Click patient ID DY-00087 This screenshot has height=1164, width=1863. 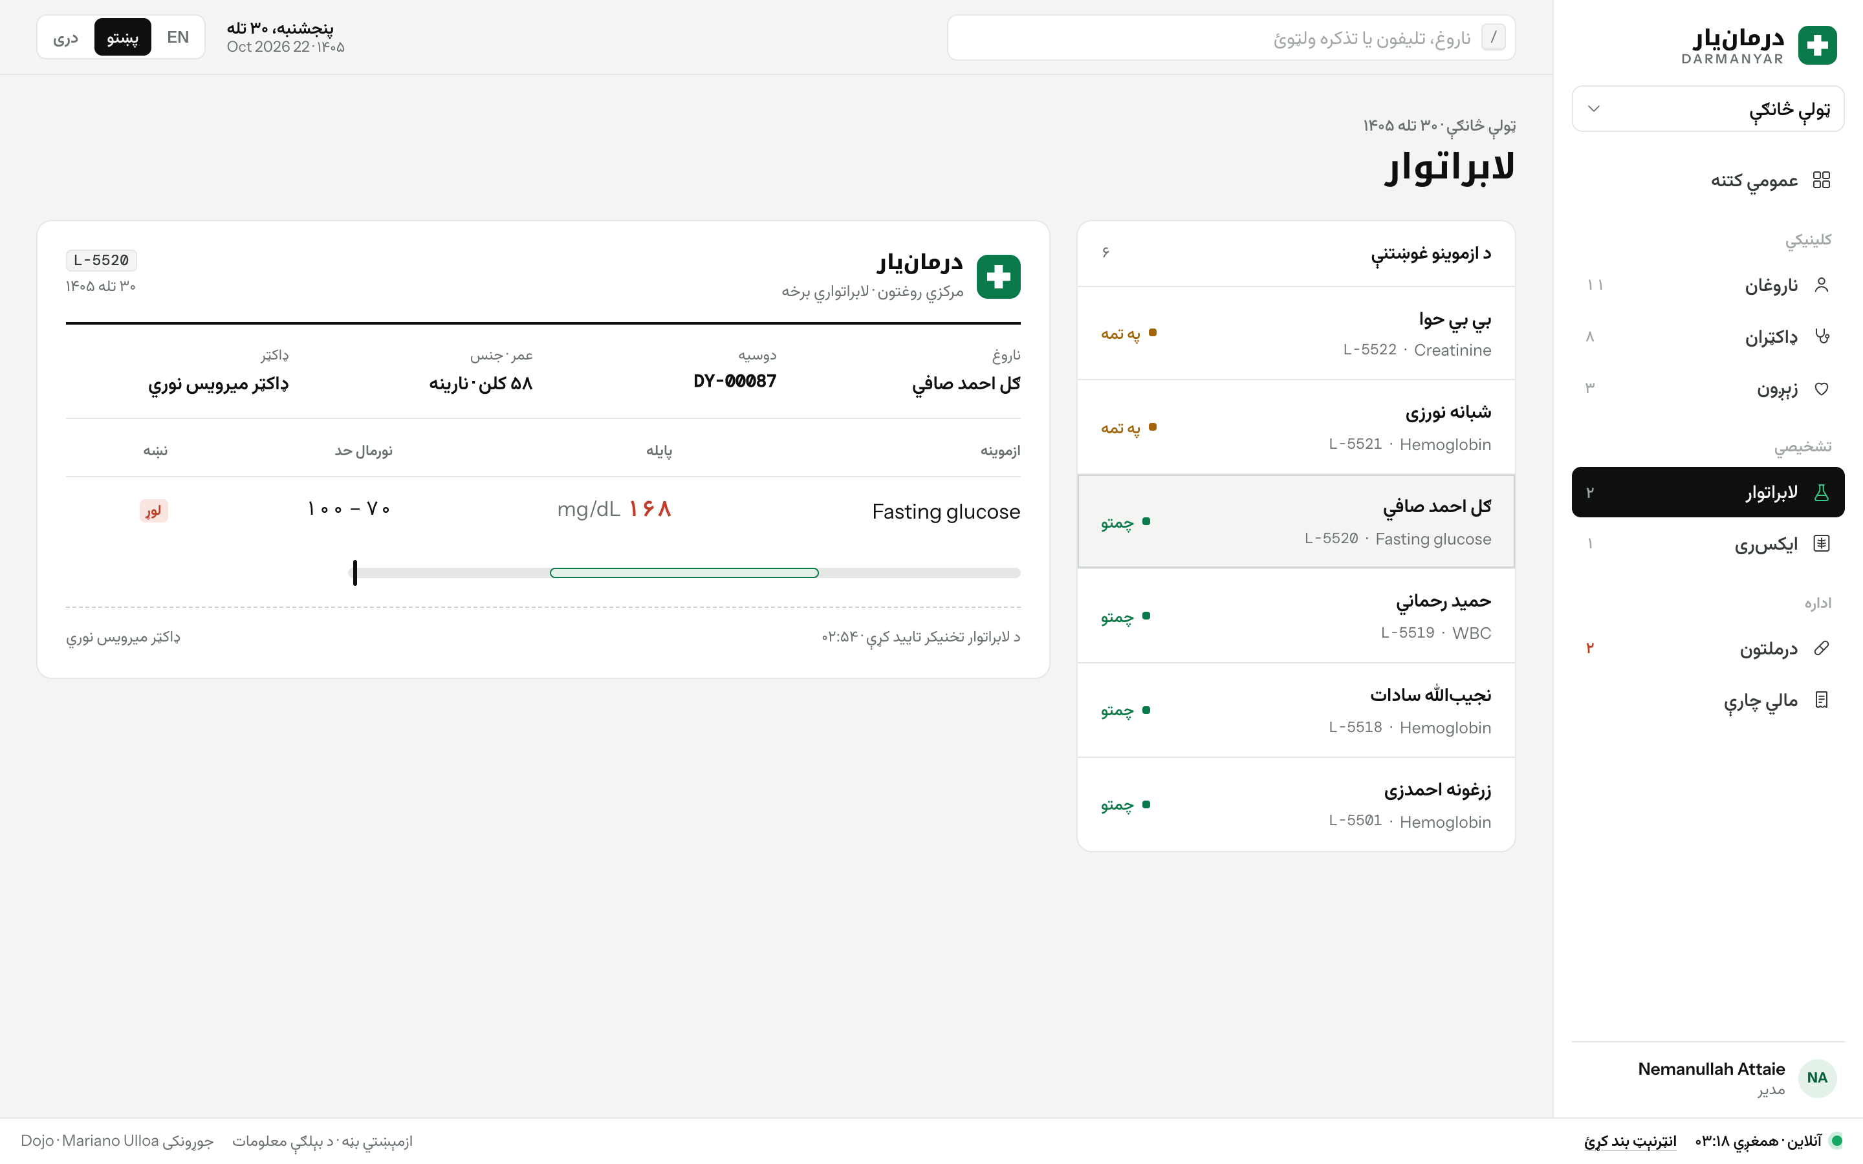tap(734, 381)
